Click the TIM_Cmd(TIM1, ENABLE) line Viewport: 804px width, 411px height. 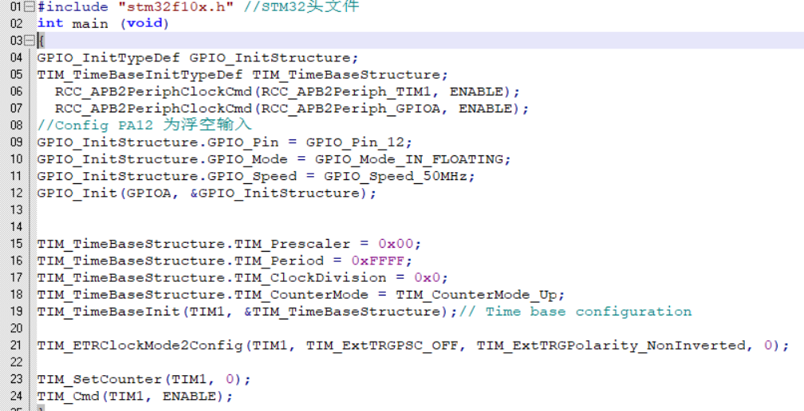tap(135, 396)
